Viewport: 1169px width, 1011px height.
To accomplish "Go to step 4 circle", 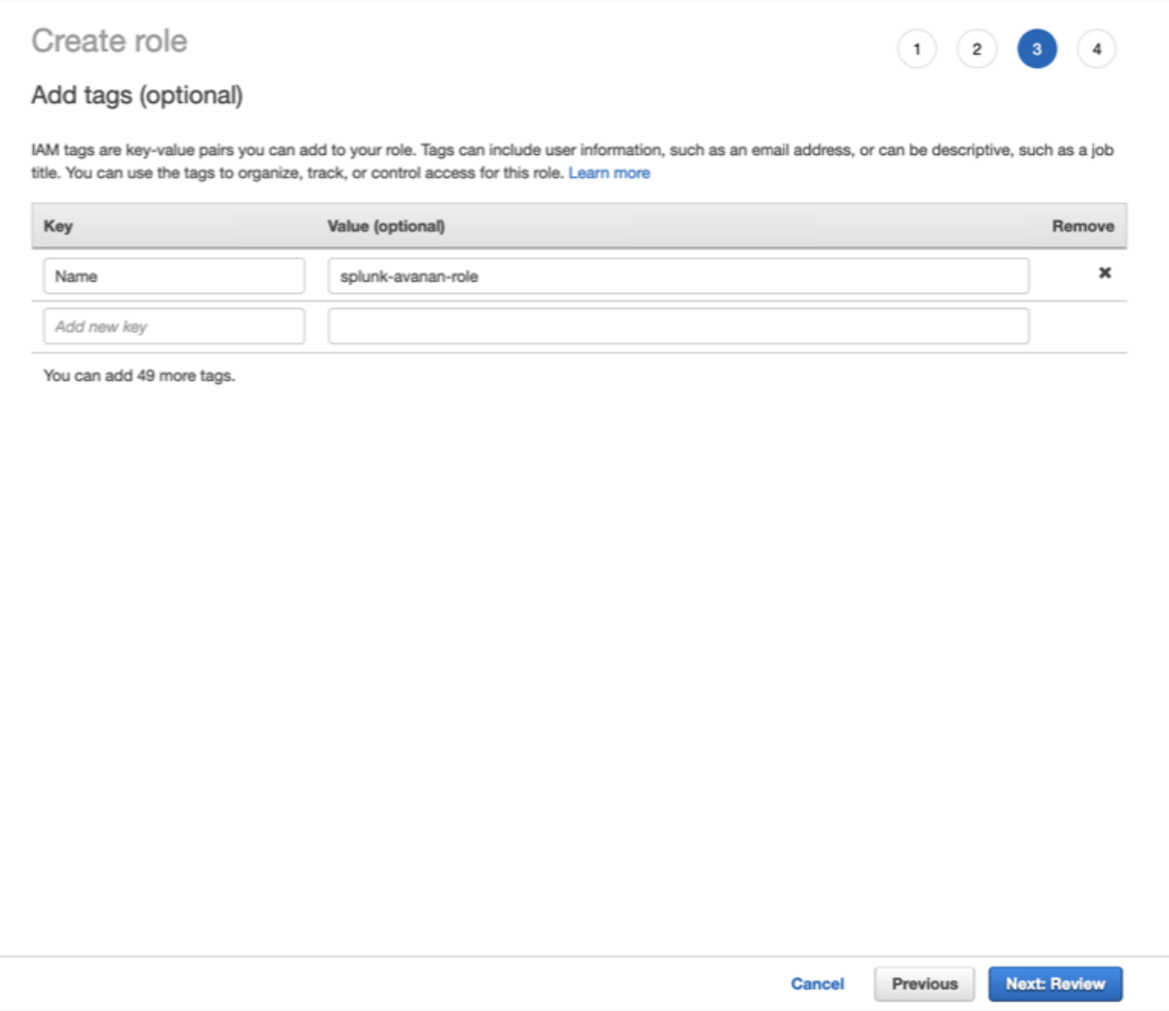I will [x=1096, y=49].
